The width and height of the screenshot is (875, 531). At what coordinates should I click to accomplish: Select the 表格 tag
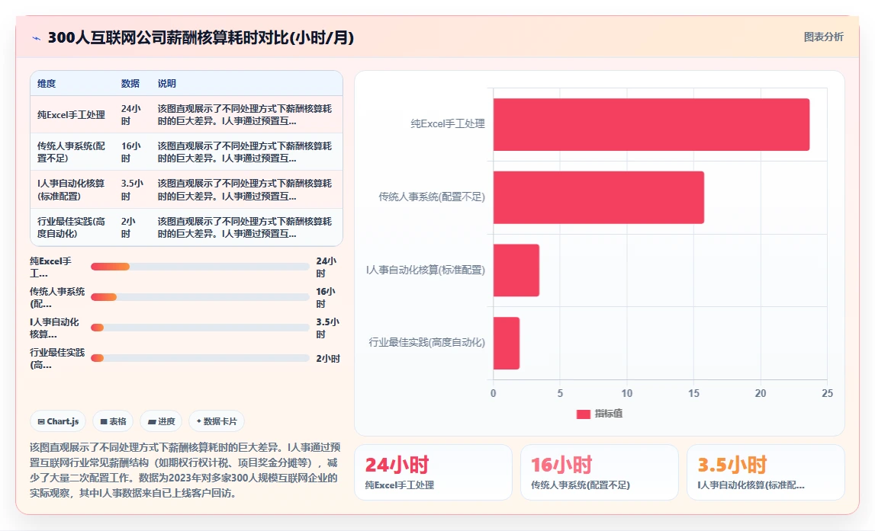pos(113,421)
